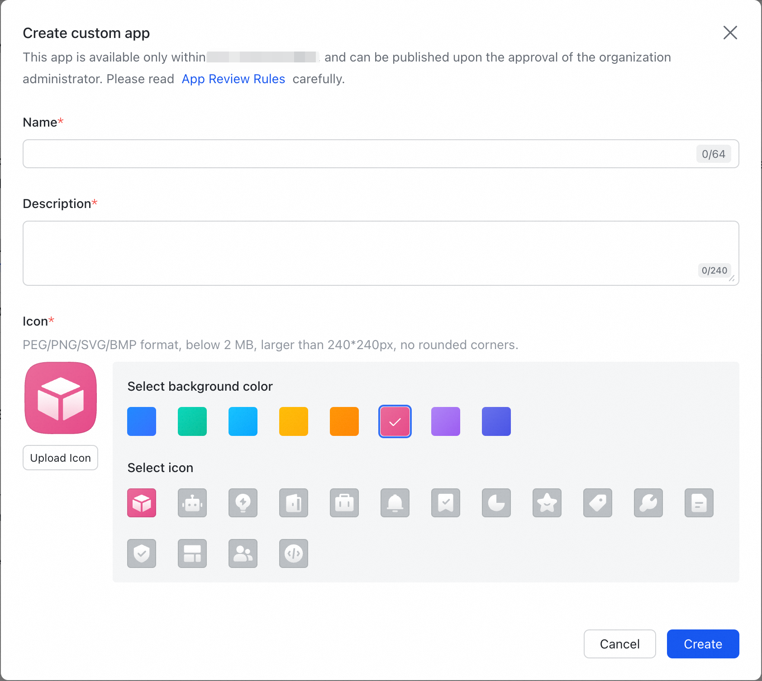Select the code brackets icon

[294, 553]
